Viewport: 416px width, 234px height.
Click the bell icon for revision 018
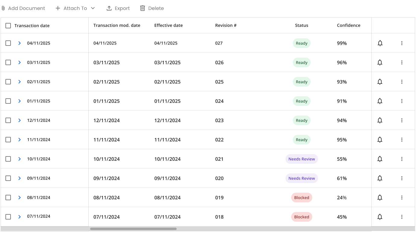(380, 217)
